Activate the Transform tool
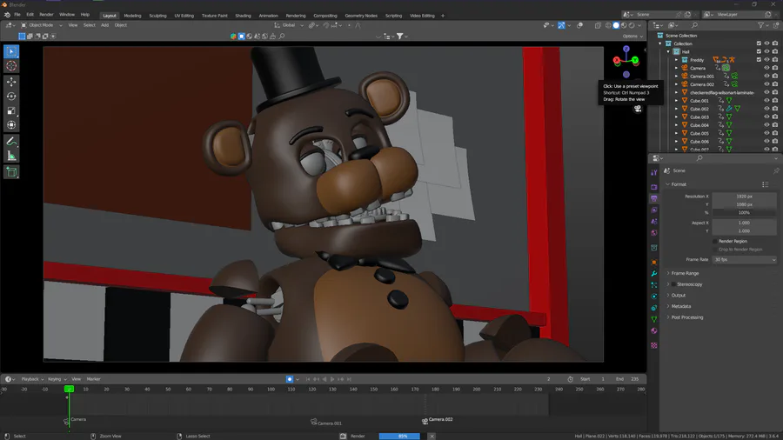Image resolution: width=783 pixels, height=440 pixels. [11, 125]
